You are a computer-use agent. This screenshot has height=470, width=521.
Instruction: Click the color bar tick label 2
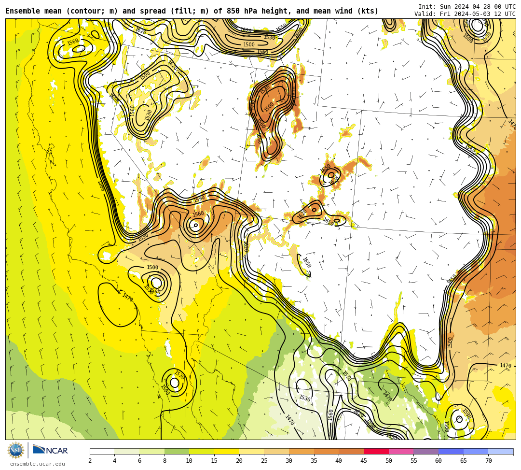(x=90, y=461)
